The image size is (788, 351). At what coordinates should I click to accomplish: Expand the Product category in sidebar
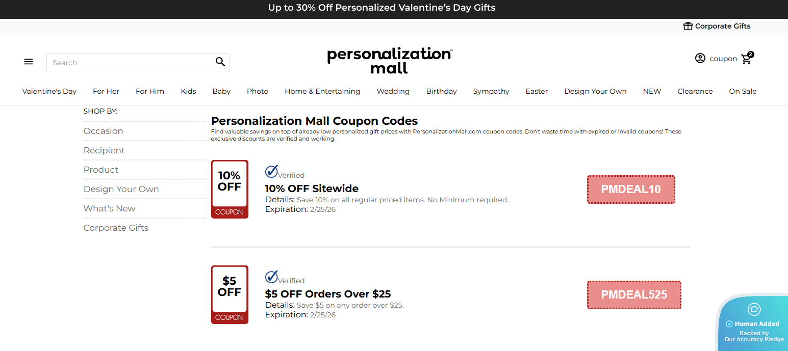click(x=101, y=170)
